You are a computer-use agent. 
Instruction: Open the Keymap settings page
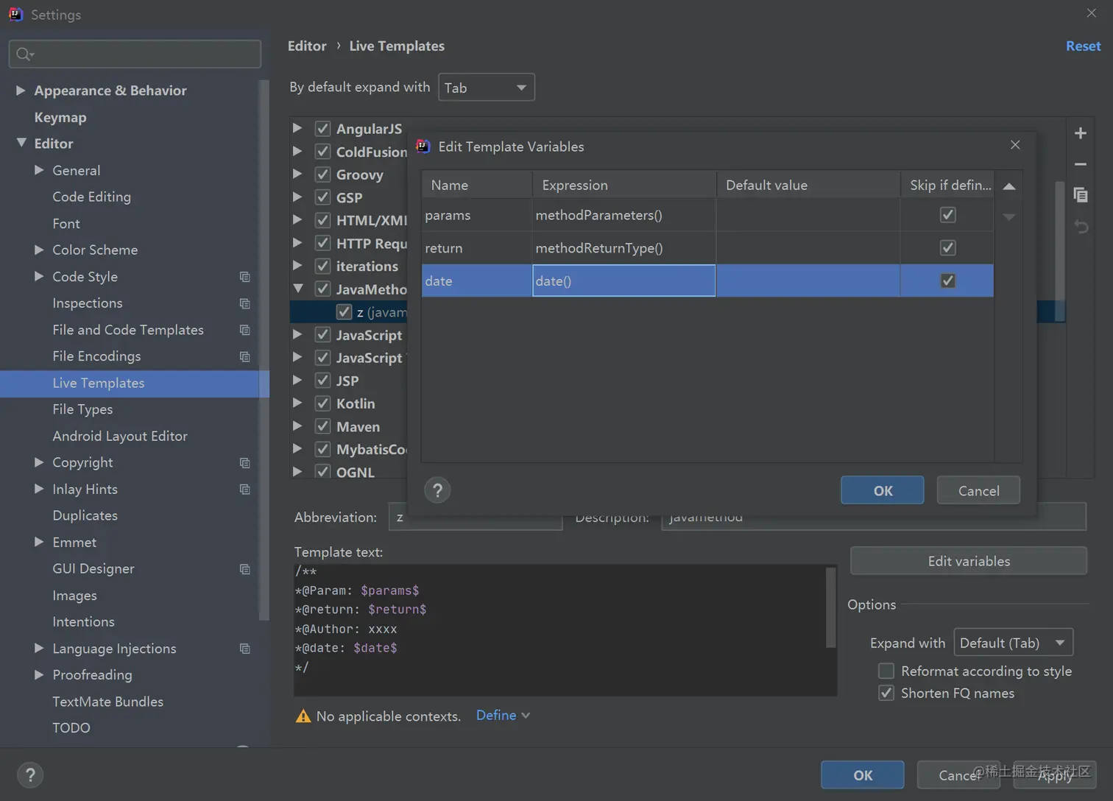click(x=60, y=117)
